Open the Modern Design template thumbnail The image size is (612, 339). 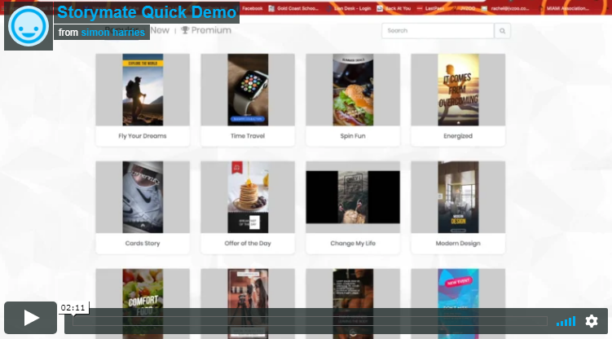point(458,197)
